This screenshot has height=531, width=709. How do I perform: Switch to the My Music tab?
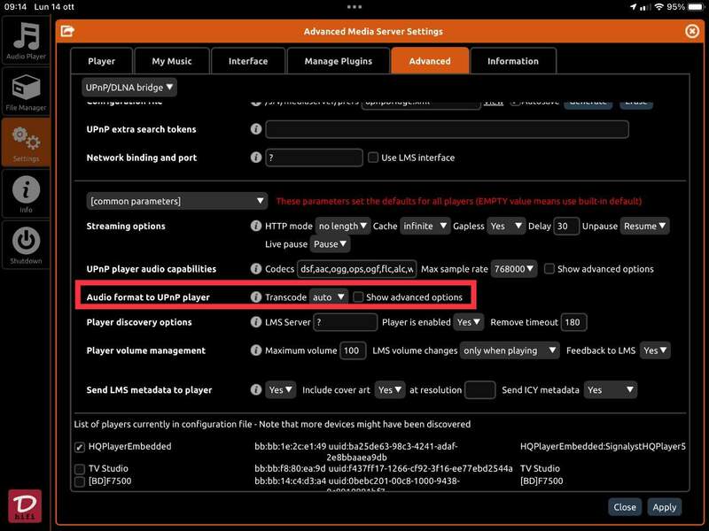(x=170, y=61)
